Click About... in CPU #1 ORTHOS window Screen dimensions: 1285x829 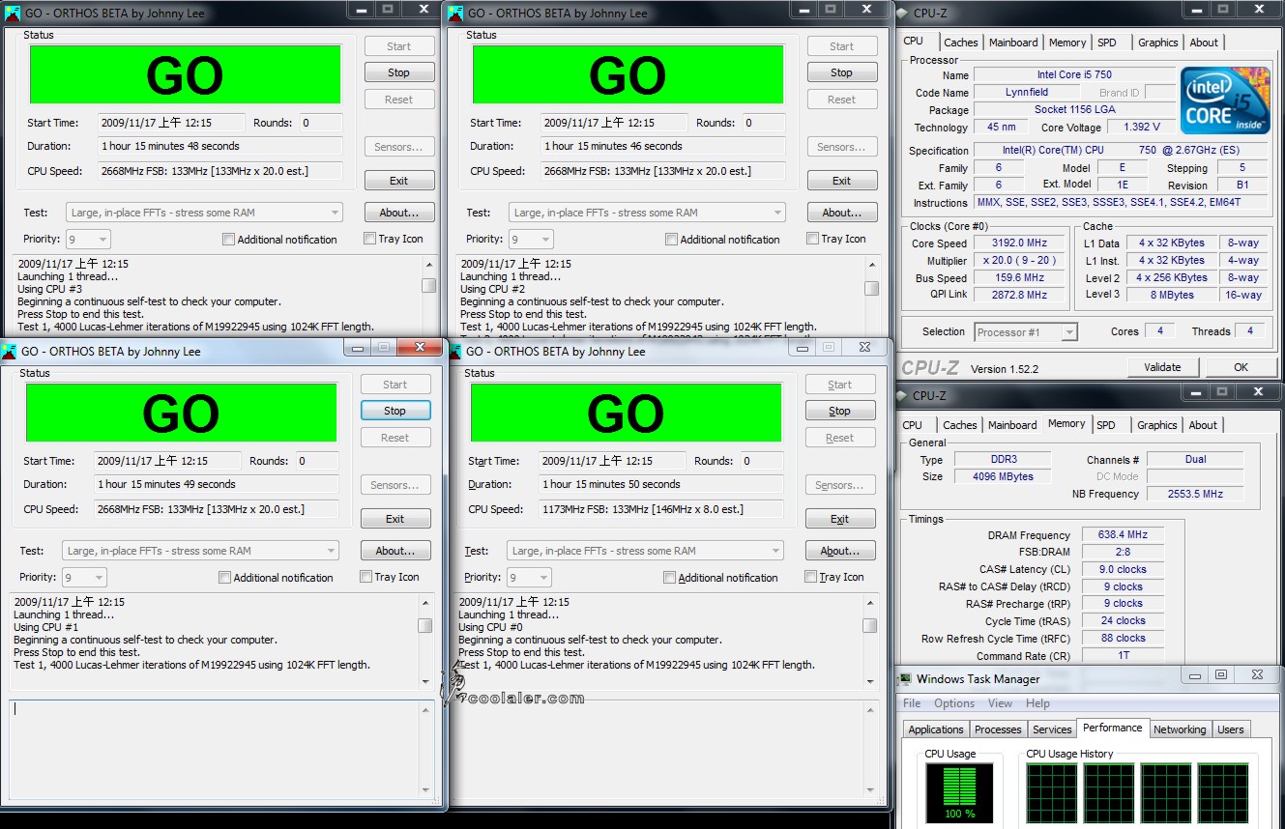pyautogui.click(x=395, y=551)
